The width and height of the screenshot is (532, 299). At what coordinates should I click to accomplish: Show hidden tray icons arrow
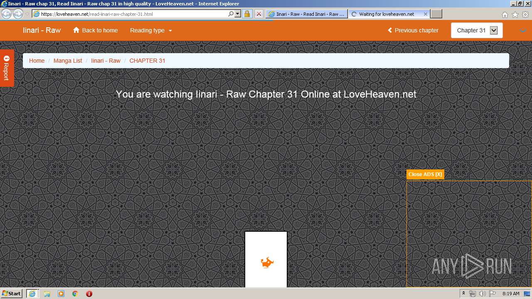[463, 294]
